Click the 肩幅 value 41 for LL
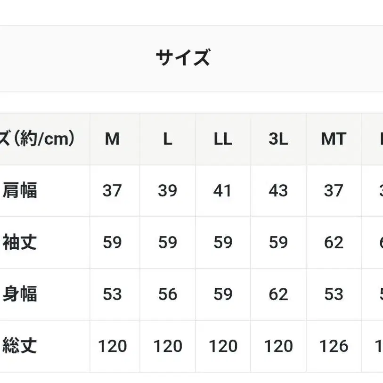Screen dimensions: 383x383 click(x=223, y=191)
